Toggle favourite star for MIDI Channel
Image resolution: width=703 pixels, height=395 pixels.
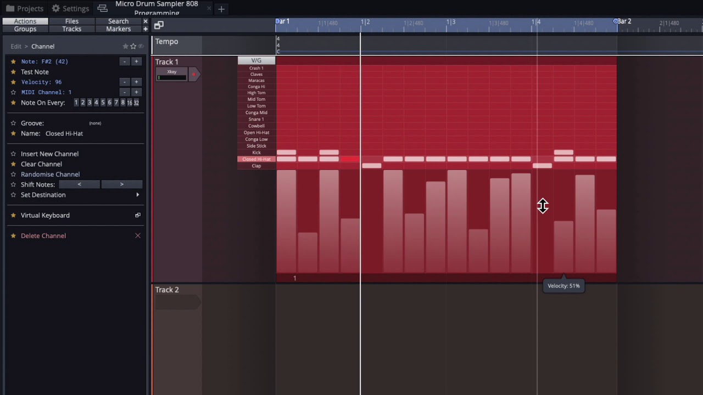[13, 92]
